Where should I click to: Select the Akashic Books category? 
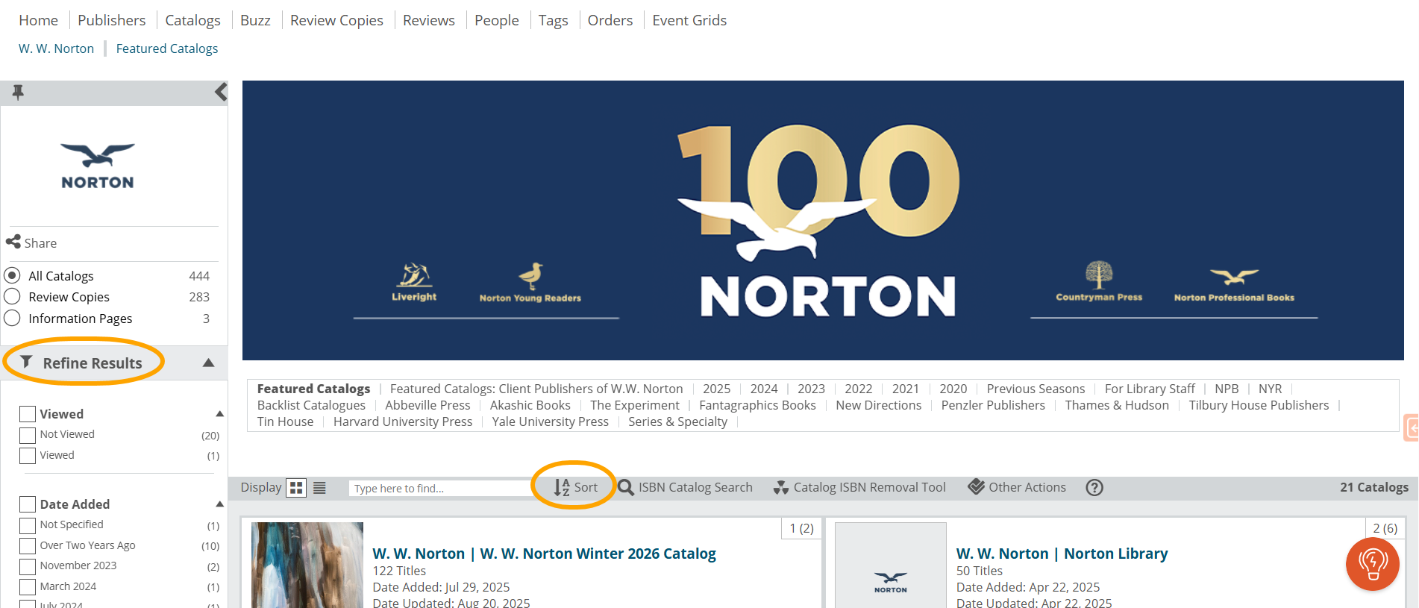coord(530,405)
